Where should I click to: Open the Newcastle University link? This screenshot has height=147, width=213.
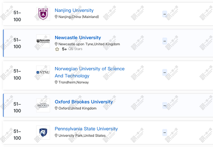point(78,37)
